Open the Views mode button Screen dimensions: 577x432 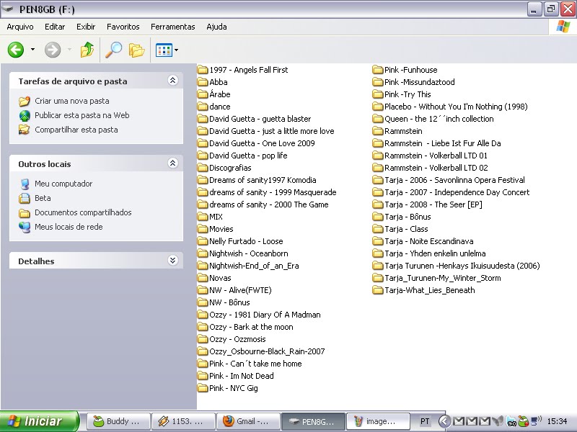[164, 50]
